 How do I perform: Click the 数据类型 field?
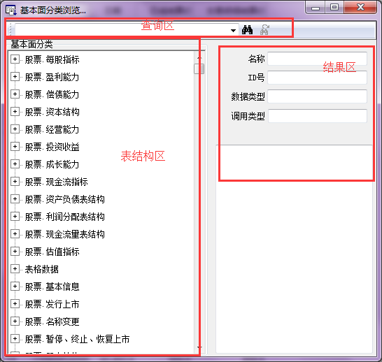(x=317, y=96)
